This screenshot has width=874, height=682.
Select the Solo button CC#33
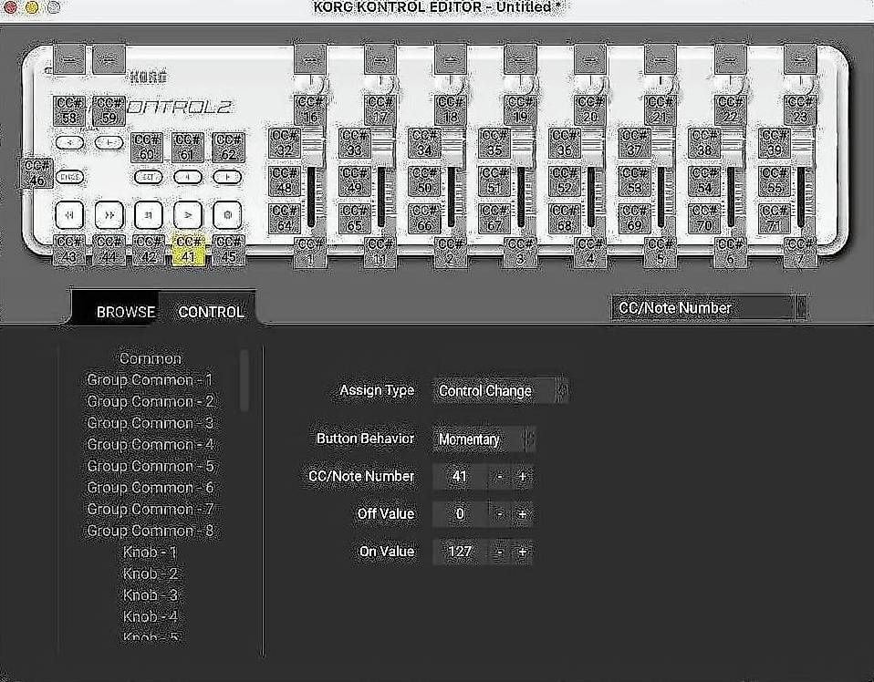(x=355, y=143)
